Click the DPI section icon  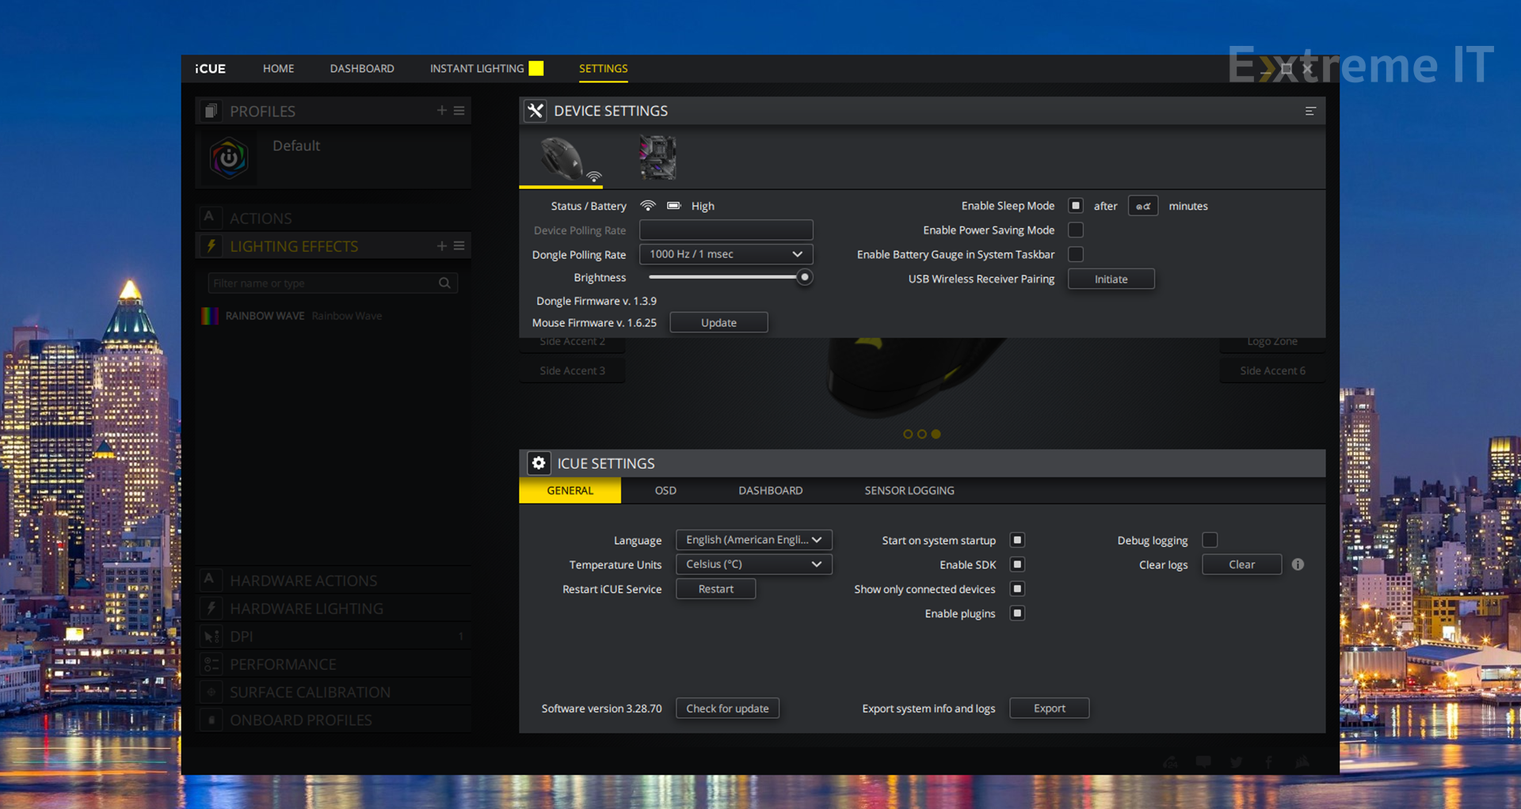(211, 636)
